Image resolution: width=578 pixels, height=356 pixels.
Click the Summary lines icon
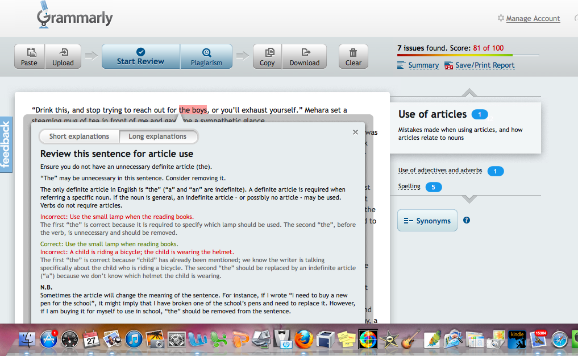pos(401,65)
